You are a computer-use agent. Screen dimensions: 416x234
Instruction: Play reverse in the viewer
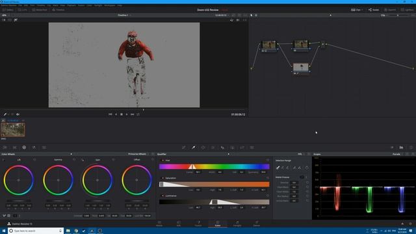[116, 114]
